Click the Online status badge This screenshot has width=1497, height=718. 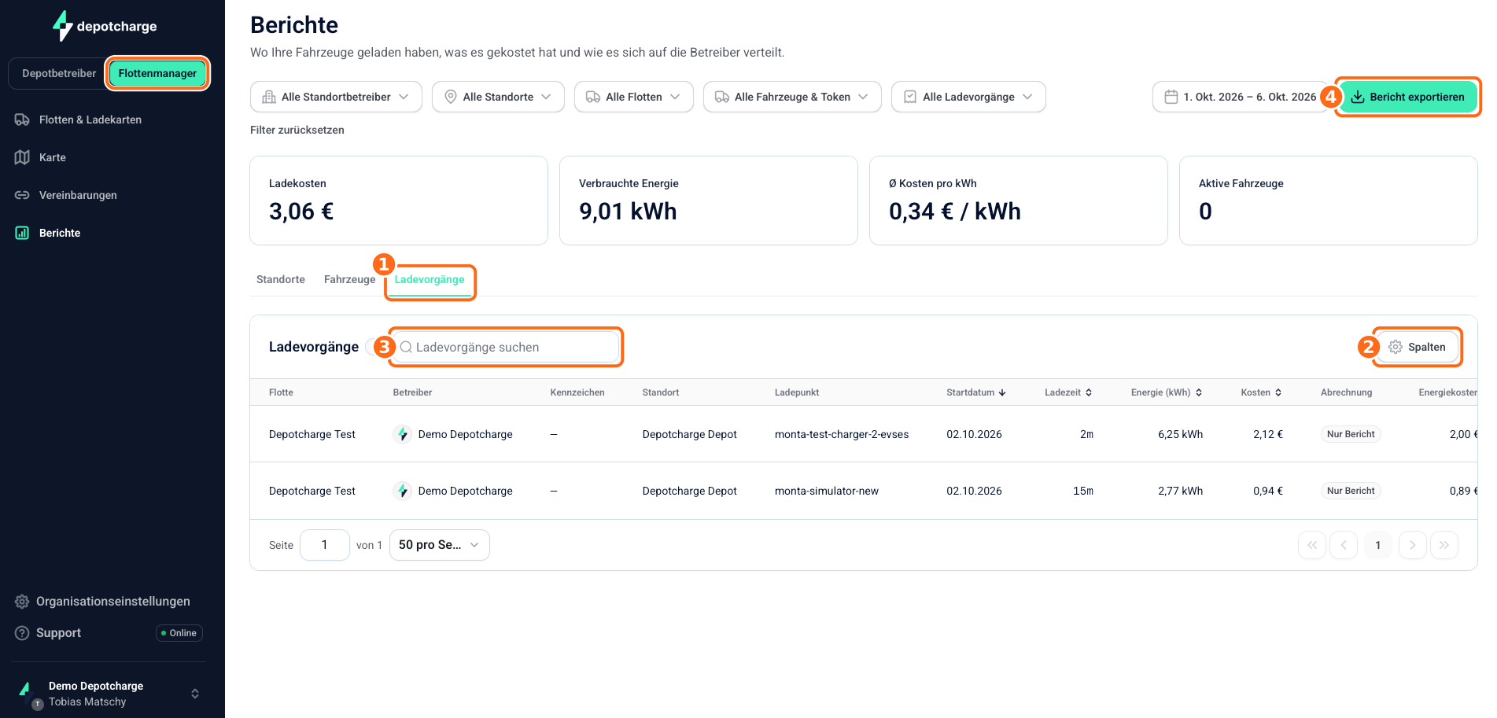179,633
